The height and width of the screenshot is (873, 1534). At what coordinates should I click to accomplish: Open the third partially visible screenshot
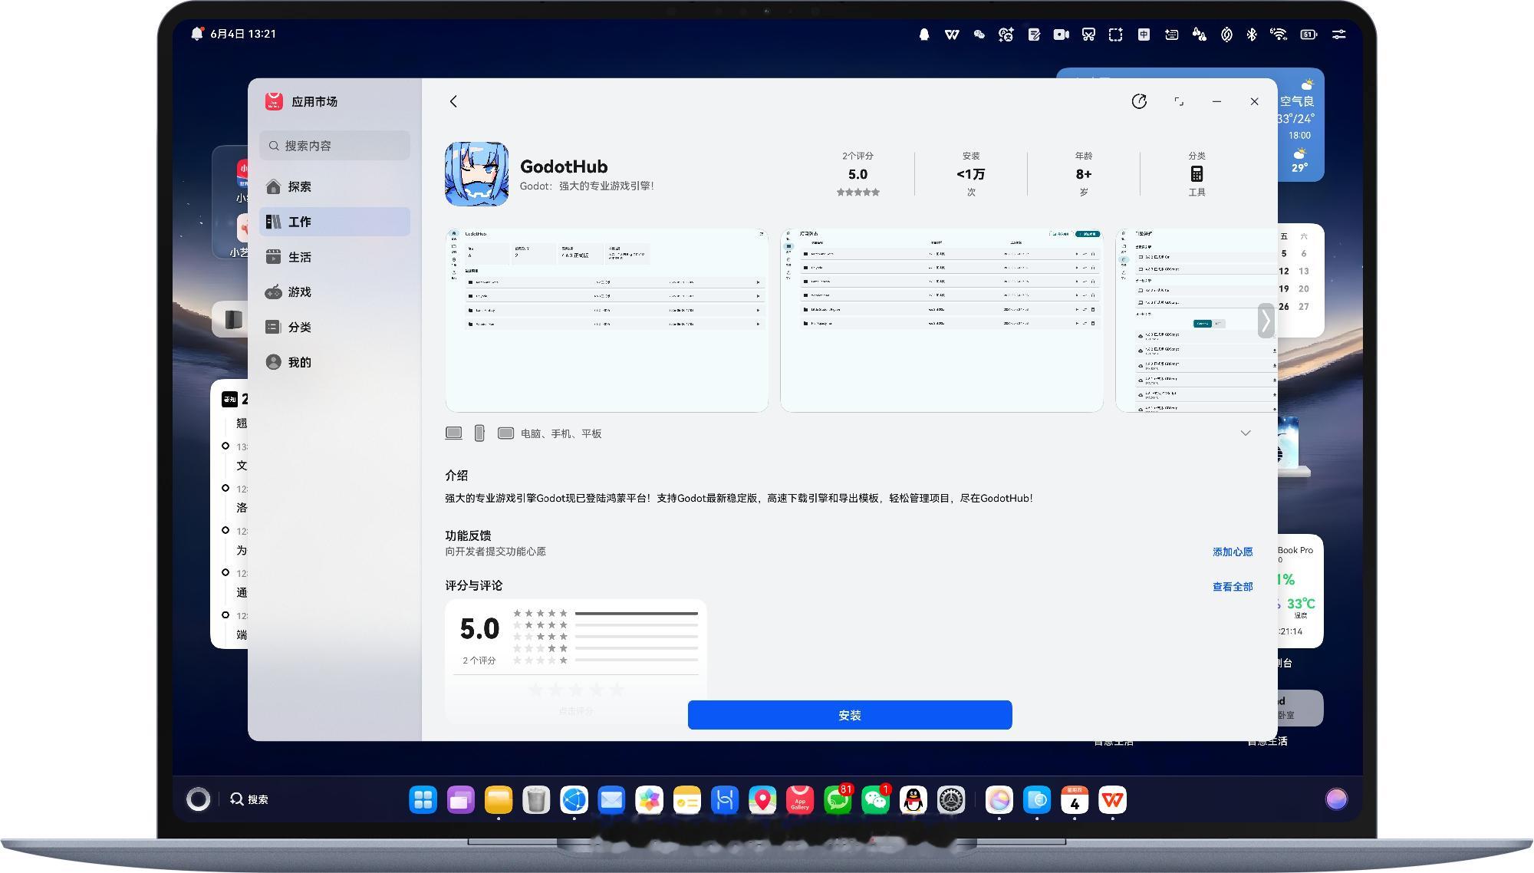point(1197,320)
